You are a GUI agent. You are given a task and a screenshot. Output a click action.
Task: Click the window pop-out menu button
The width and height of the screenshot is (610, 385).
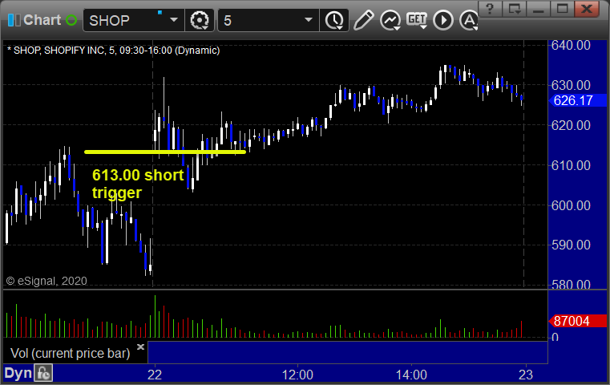pyautogui.click(x=515, y=9)
